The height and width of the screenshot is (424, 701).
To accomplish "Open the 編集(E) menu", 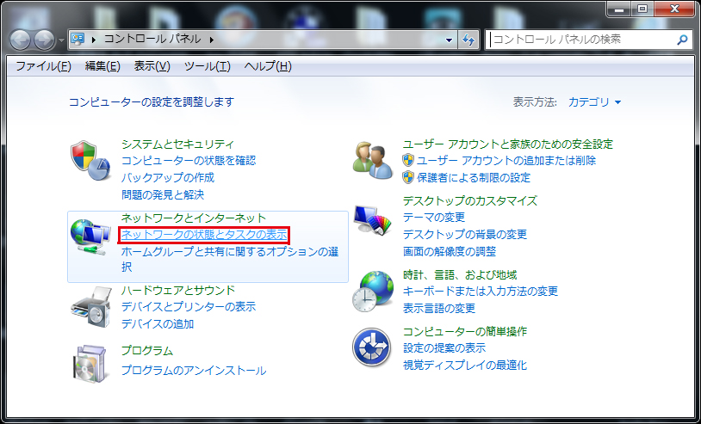I will tap(102, 66).
